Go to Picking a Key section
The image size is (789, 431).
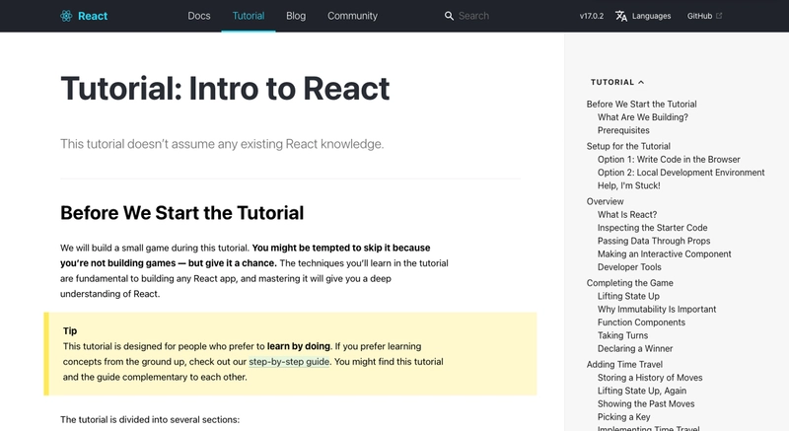623,417
